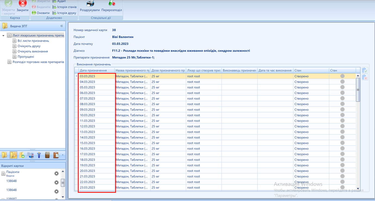The height and width of the screenshot is (201, 375).
Task: Click the highlighted folder navigation icon
Action: [x=13, y=155]
